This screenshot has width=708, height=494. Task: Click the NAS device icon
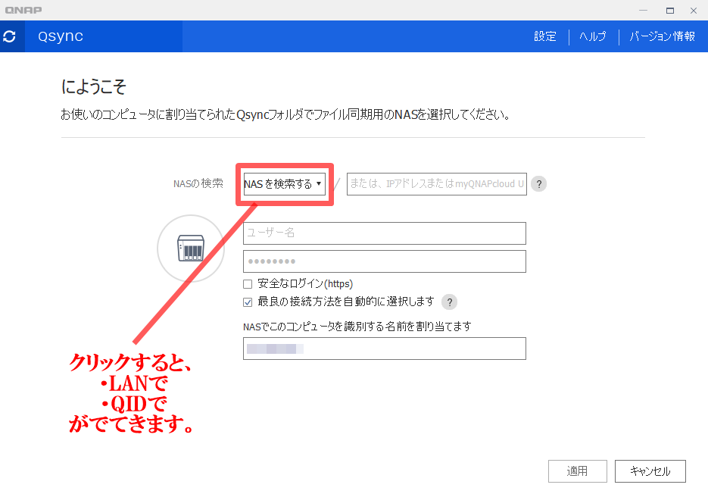point(191,248)
